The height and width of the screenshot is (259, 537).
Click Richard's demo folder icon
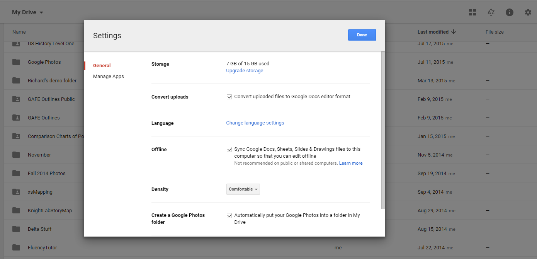[16, 80]
